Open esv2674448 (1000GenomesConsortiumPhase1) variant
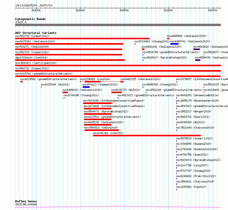Screen dimensions: 228x210 [114, 106]
